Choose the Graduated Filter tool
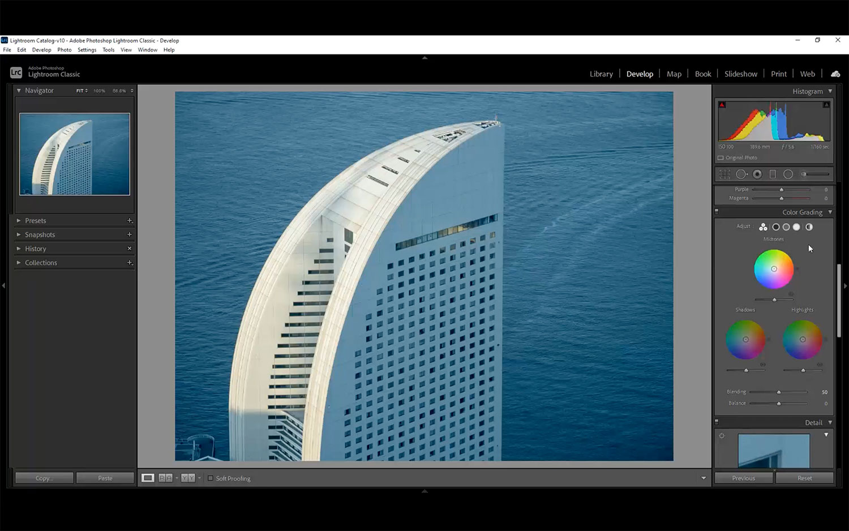This screenshot has width=849, height=531. point(773,174)
